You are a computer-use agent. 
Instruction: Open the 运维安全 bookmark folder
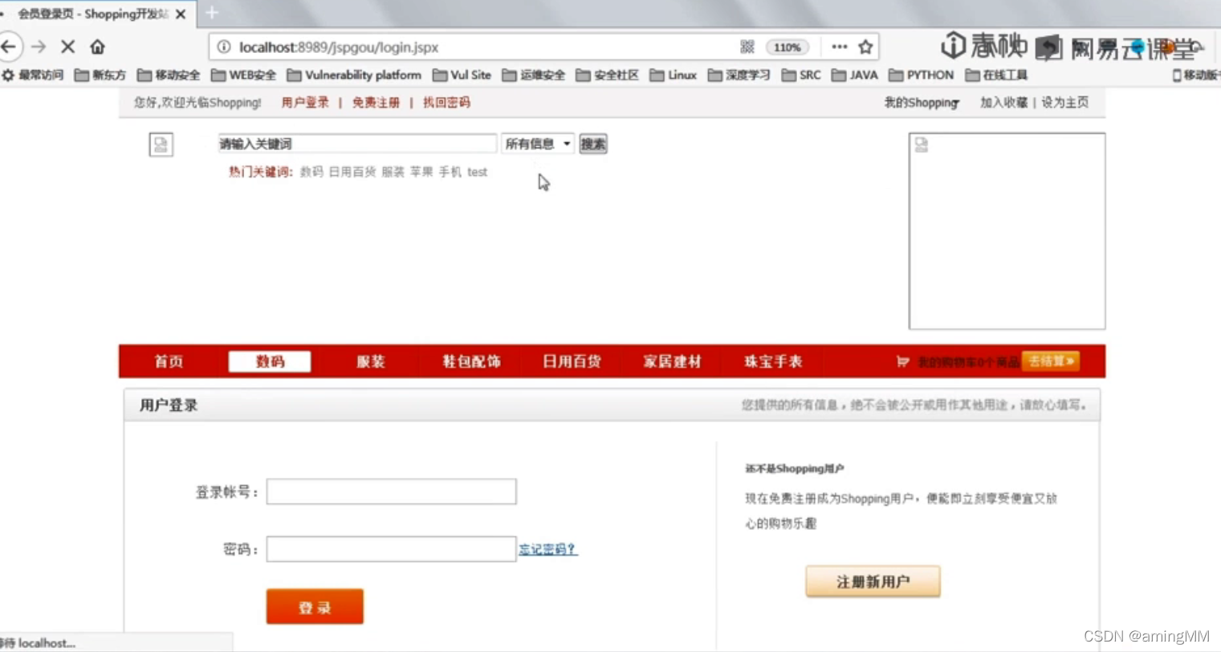coord(534,75)
